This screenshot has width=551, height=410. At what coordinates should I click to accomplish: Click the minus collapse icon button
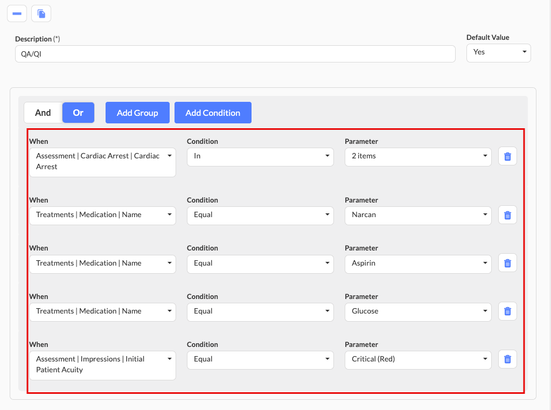17,13
